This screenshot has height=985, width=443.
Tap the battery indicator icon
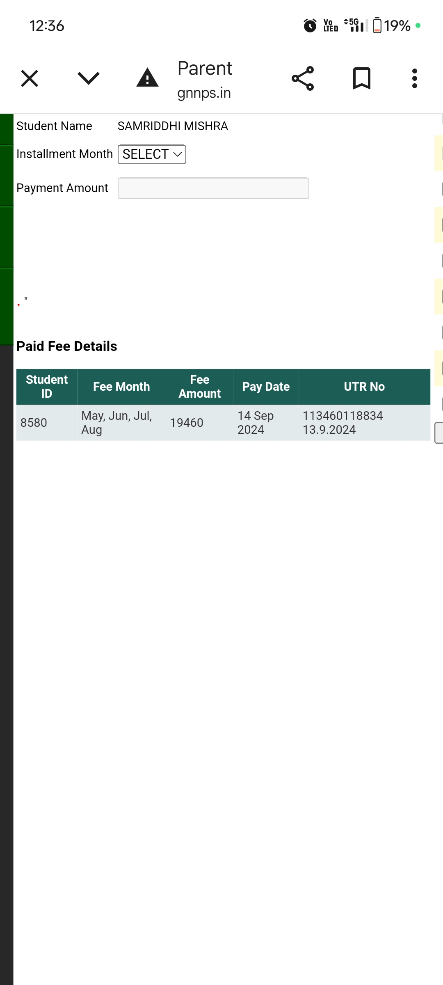coord(377,26)
